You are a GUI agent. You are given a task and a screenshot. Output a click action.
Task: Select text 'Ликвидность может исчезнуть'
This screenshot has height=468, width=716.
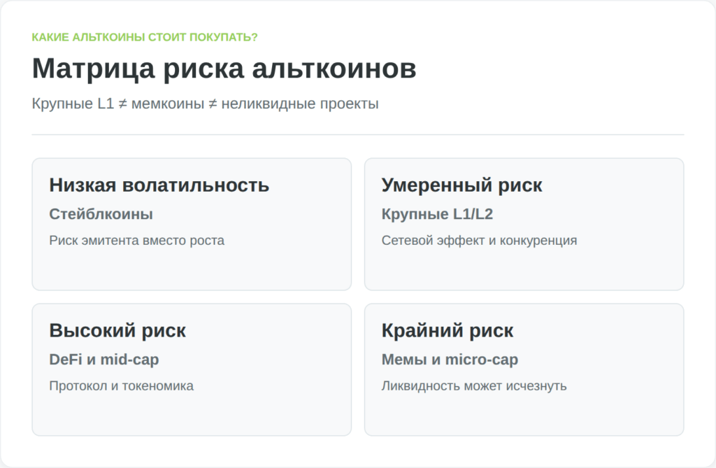tap(474, 385)
